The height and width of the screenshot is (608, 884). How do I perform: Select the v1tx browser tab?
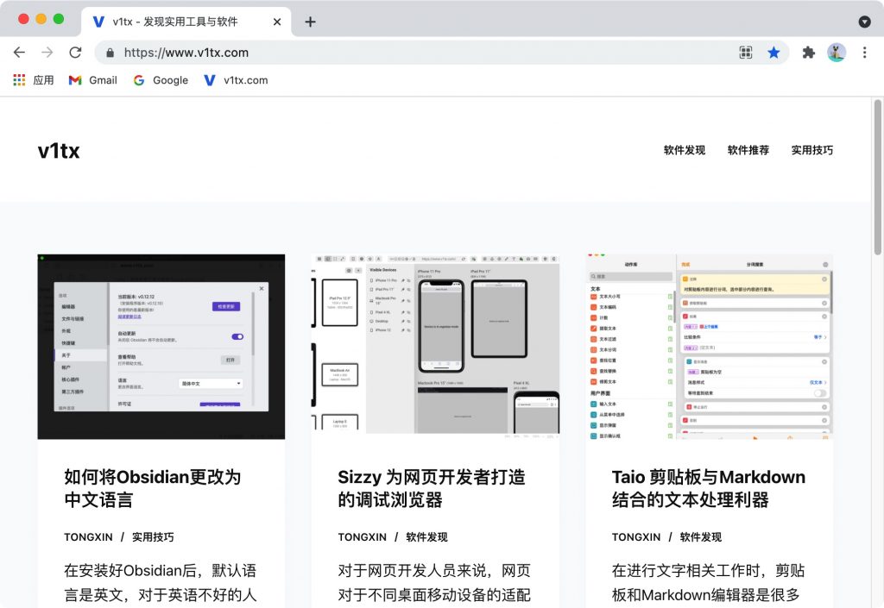[x=186, y=22]
